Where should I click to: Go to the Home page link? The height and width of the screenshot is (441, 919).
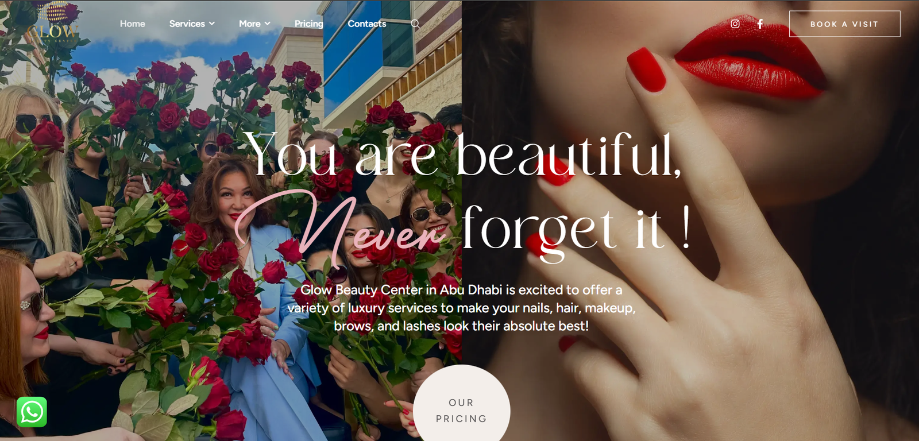coord(133,24)
